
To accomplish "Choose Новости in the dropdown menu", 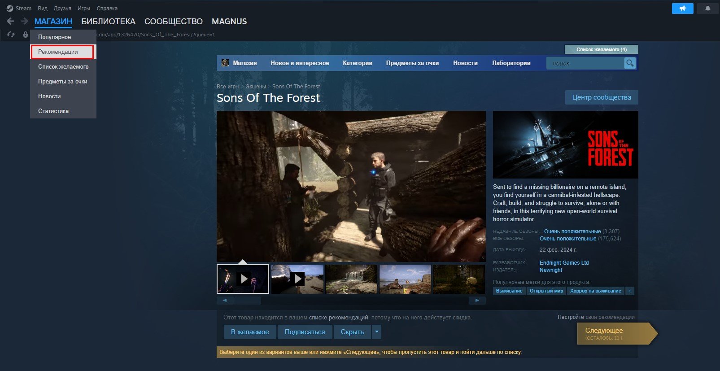I will pyautogui.click(x=63, y=96).
